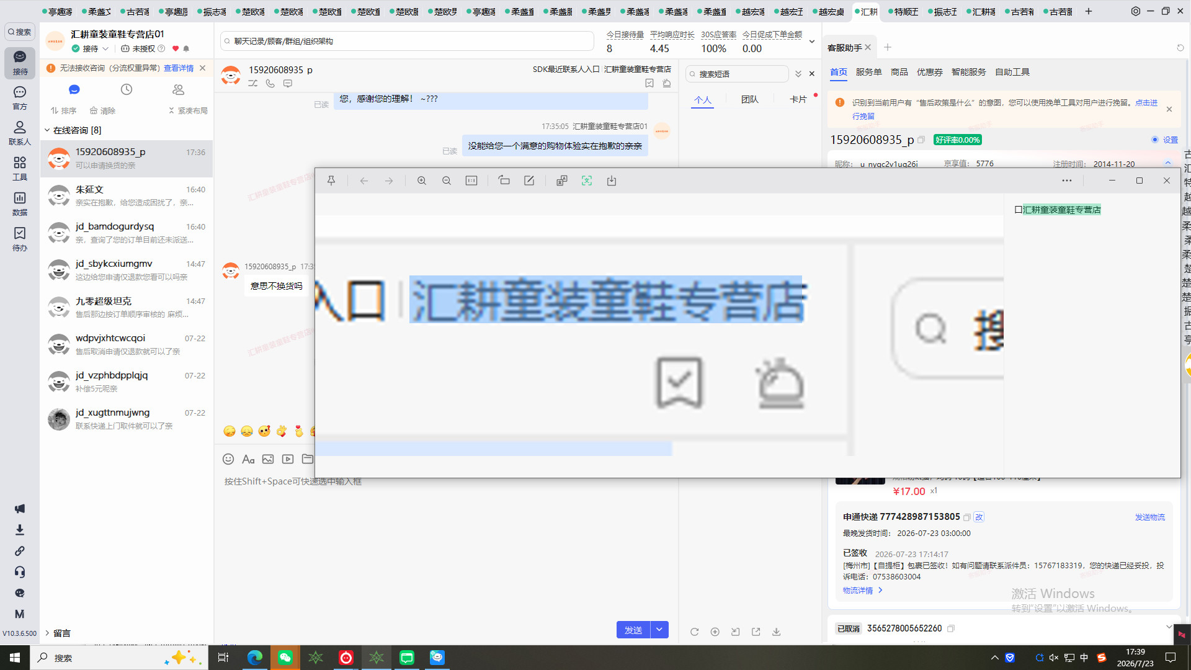Open the send options dropdown beside 发送

pos(659,630)
